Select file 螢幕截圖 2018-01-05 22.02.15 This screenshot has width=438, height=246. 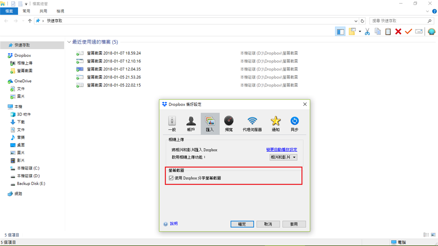click(114, 85)
